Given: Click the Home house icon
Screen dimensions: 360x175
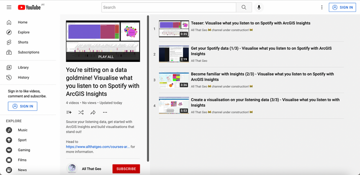Looking at the screenshot, I should coord(9,22).
